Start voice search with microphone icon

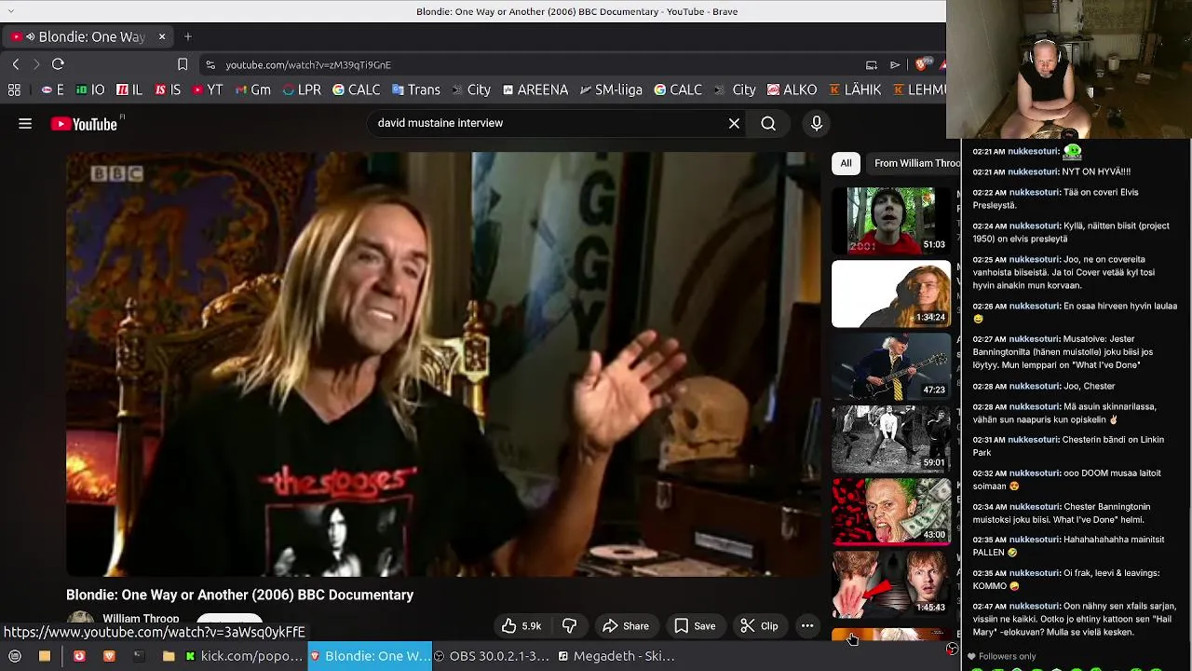[x=817, y=123]
